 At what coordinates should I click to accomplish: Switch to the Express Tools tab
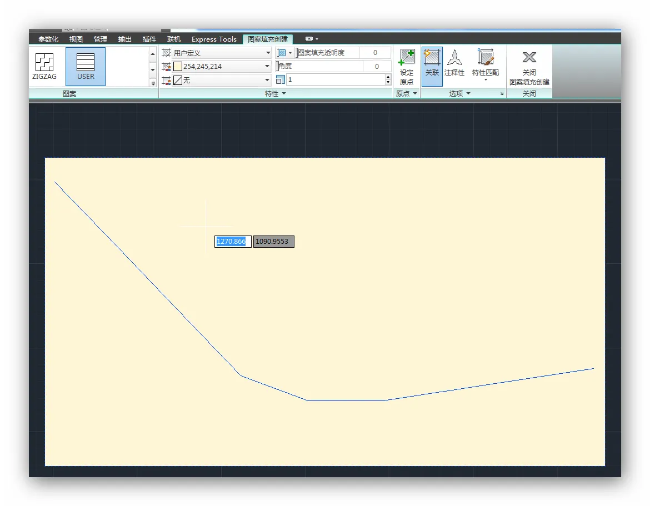pos(214,39)
